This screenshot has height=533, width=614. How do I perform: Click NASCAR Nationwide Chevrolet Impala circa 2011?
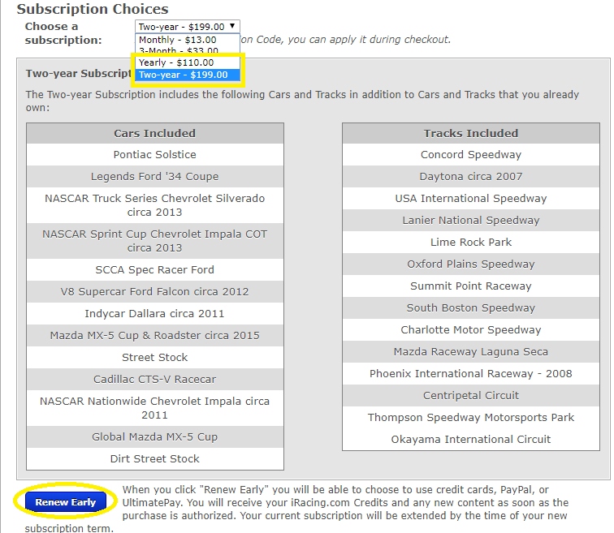(x=154, y=408)
